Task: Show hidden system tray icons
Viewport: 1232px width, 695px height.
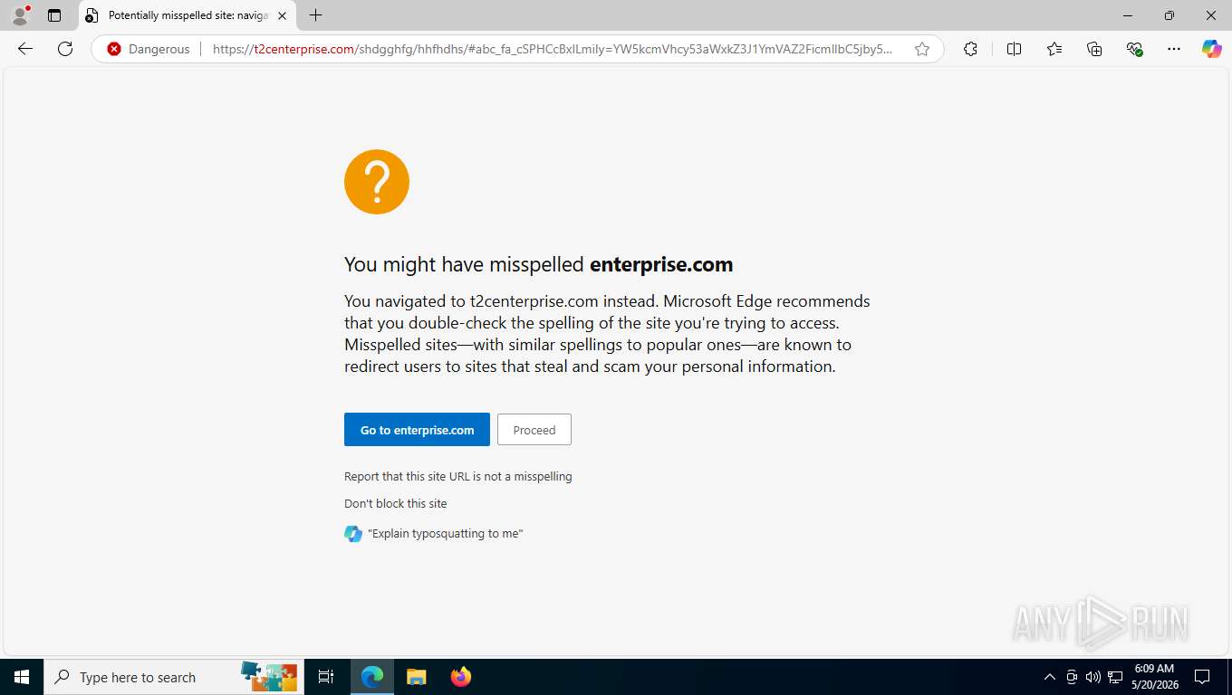Action: pos(1050,677)
